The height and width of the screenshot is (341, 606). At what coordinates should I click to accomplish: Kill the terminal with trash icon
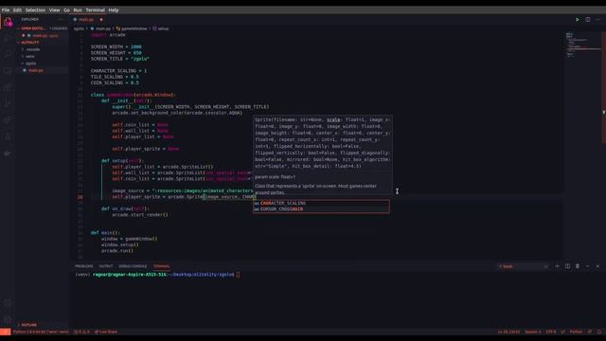point(578,266)
